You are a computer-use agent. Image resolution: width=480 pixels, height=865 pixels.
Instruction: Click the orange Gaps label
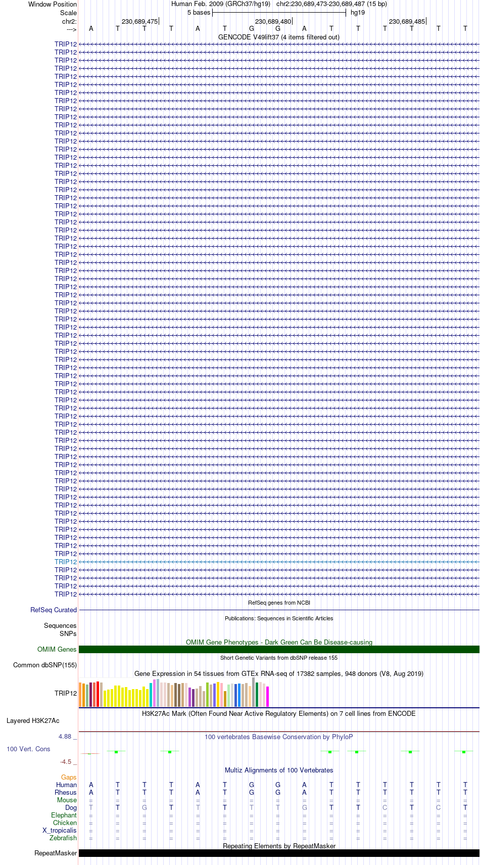(x=69, y=777)
